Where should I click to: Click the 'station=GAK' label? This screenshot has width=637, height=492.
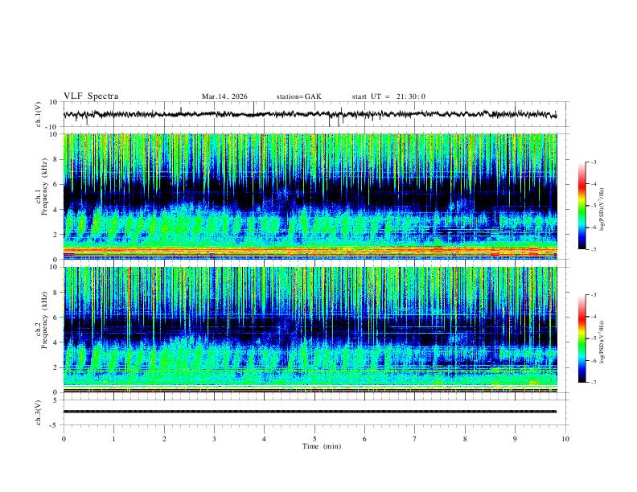pos(299,96)
